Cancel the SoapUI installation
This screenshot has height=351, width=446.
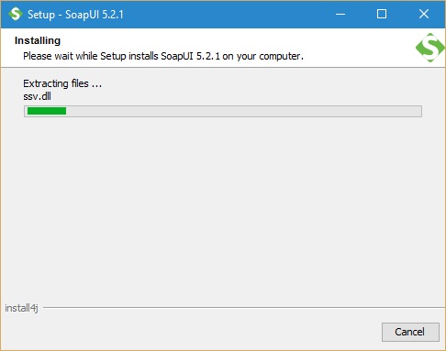tap(410, 332)
